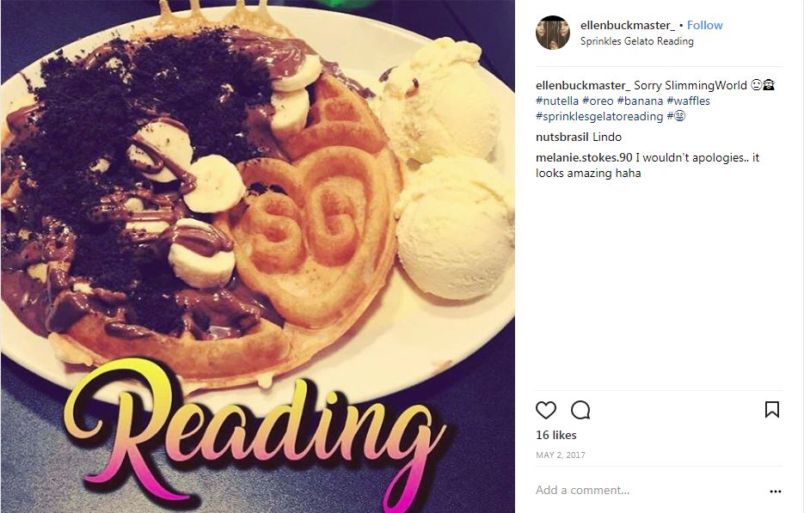Open the #nutella hashtag

pyautogui.click(x=557, y=101)
